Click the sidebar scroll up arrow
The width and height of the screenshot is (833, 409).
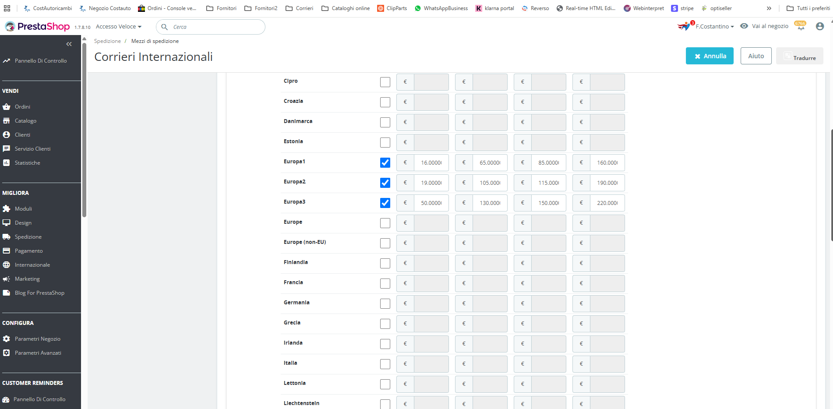84,39
